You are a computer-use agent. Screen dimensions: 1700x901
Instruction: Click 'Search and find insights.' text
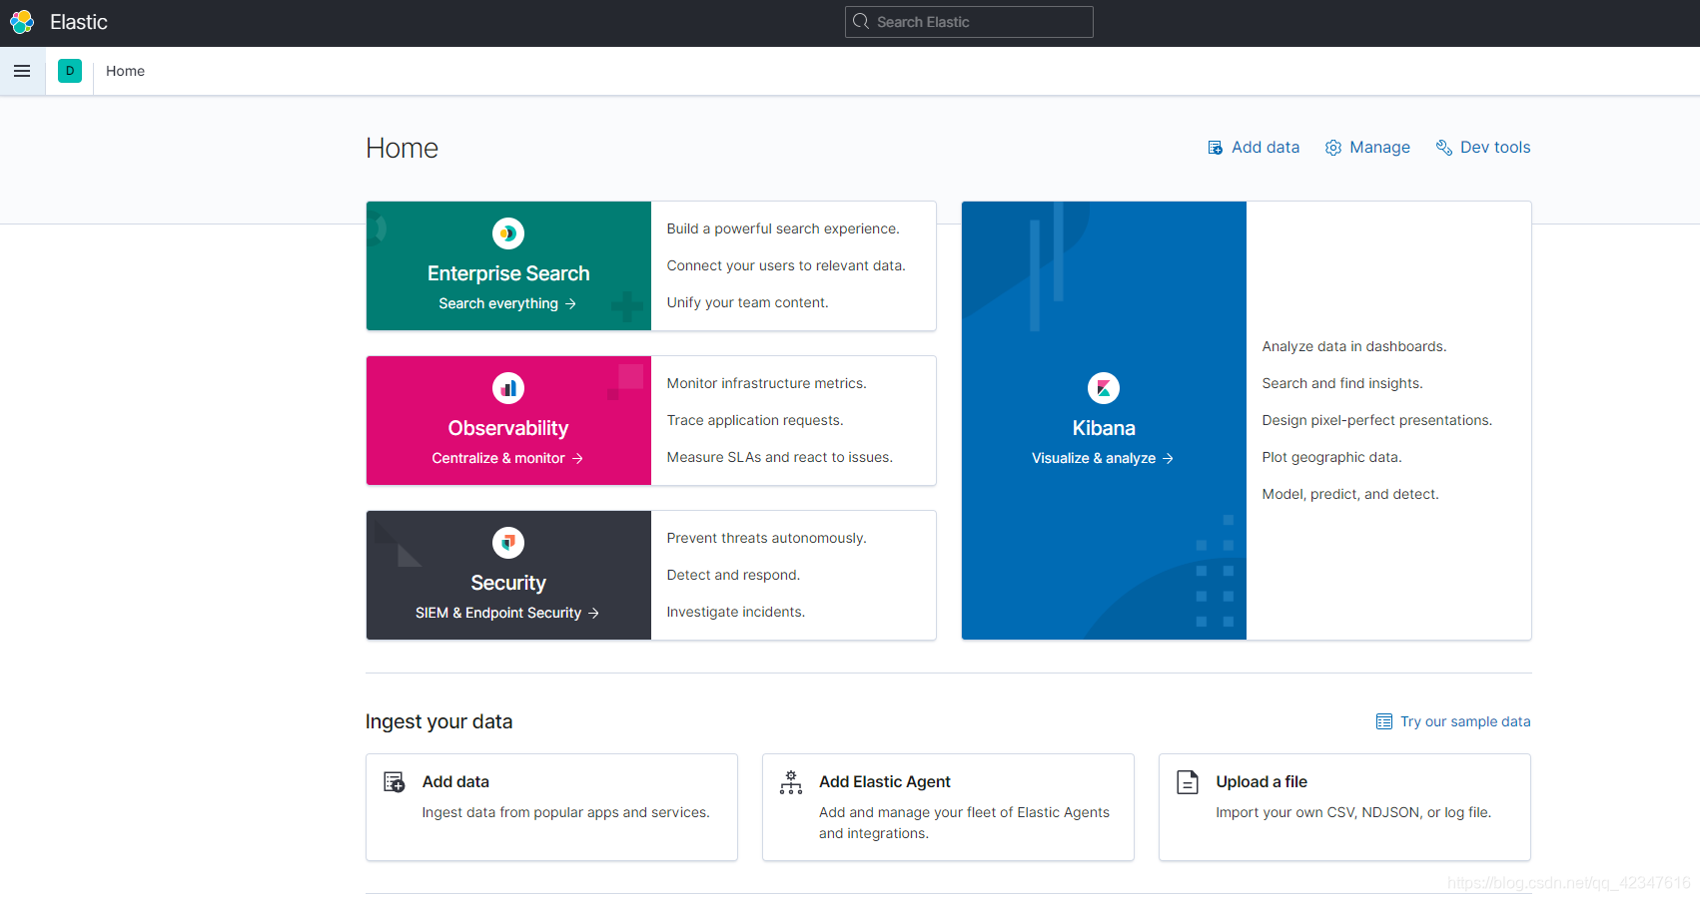pos(1342,383)
